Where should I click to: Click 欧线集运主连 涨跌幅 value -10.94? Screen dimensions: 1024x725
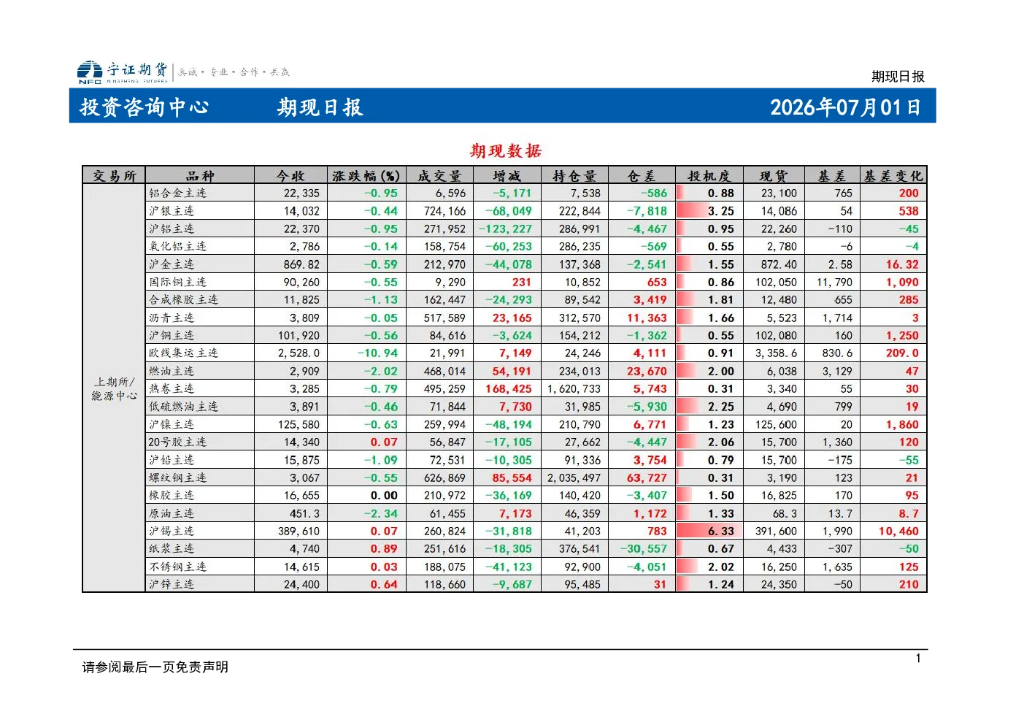pos(377,353)
